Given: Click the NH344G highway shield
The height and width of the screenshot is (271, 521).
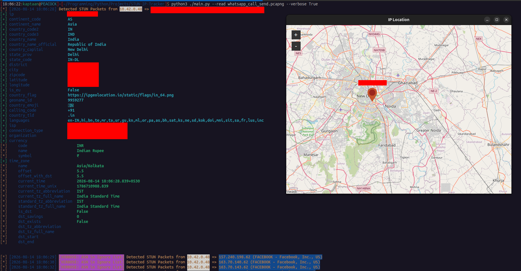Looking at the screenshot, I should coord(374,34).
